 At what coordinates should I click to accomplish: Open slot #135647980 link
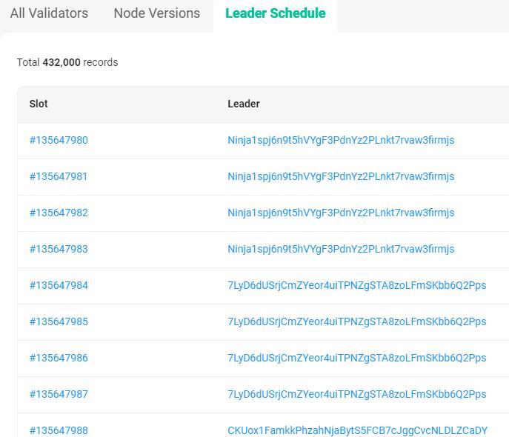(59, 140)
